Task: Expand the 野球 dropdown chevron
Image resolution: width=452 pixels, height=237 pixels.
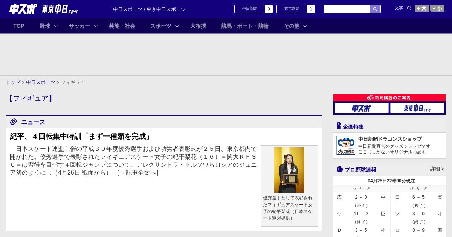Action: 56,26
